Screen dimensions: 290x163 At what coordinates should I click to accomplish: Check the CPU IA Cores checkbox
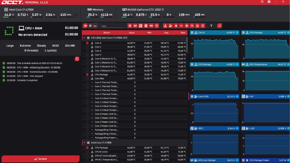pos(87,152)
